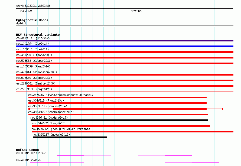241x166 pixels.
Task: Click the DGV Structural Variants track title
Action: 38,35
